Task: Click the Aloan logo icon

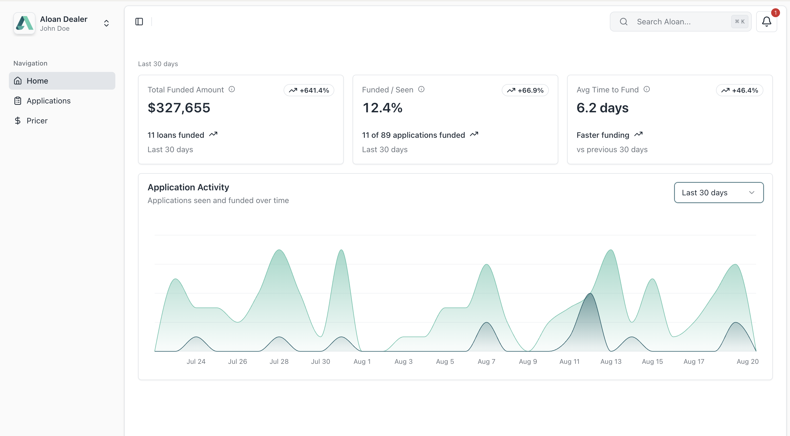Action: pyautogui.click(x=25, y=23)
